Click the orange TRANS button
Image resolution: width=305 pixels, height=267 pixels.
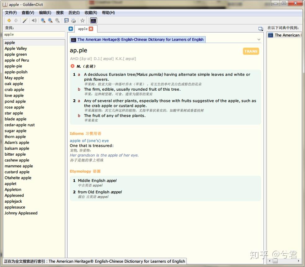point(251,51)
